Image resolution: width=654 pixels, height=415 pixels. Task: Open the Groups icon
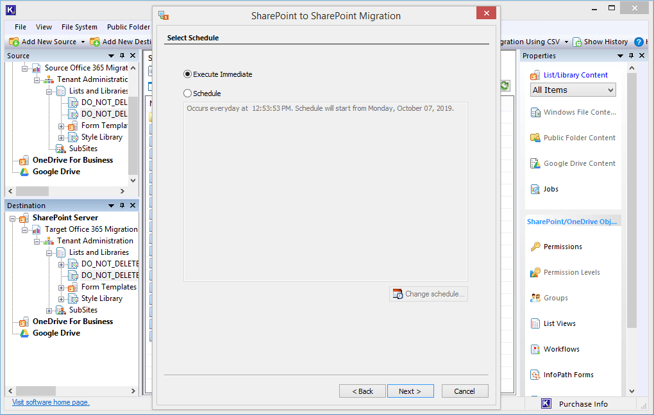[x=535, y=298]
